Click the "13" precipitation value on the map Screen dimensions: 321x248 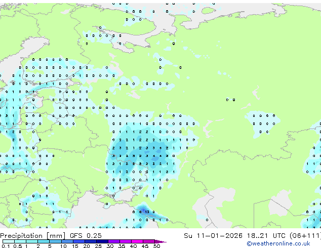pos(147,212)
